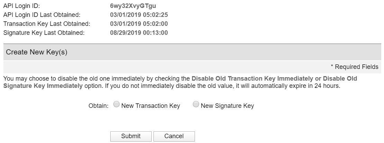The image size is (384, 143).
Task: Click bold 'Signature Key Immediately' text
Action: [x=43, y=86]
